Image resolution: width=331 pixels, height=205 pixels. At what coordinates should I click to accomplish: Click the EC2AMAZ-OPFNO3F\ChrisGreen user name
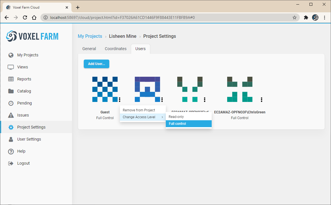pos(240,112)
